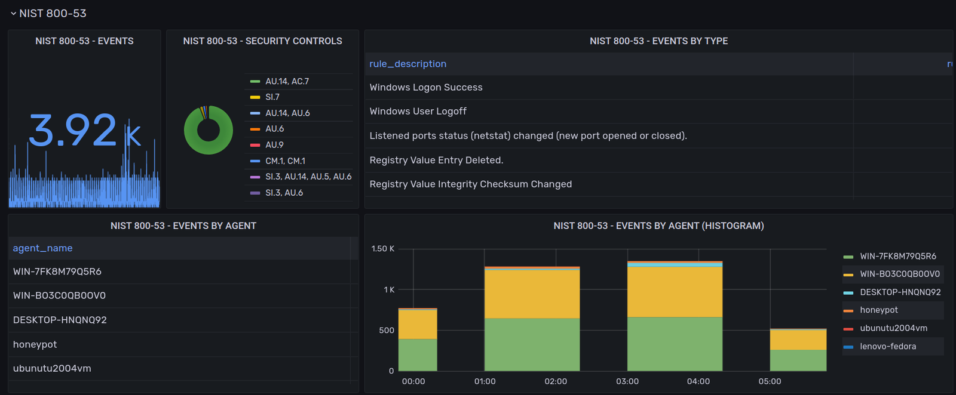Click the SI.3, AU.6 legend color marker
Screen dimensions: 956x395
click(x=255, y=193)
